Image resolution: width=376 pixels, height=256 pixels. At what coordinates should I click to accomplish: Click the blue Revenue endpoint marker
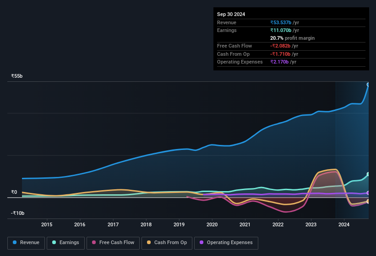tap(368, 85)
